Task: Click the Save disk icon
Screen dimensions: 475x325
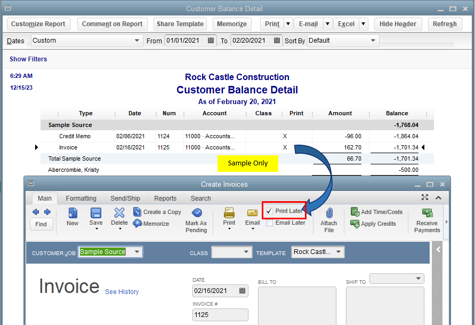Action: tap(96, 213)
